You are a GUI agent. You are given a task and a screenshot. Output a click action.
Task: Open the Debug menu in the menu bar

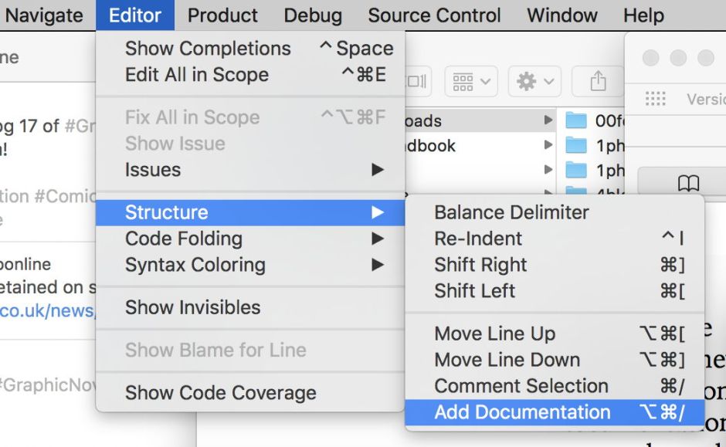(x=313, y=15)
